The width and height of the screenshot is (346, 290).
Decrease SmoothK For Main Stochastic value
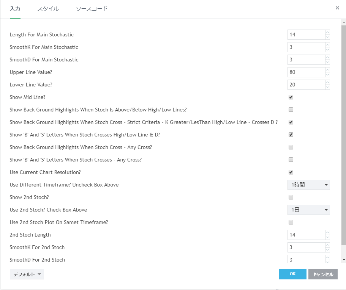coord(327,50)
